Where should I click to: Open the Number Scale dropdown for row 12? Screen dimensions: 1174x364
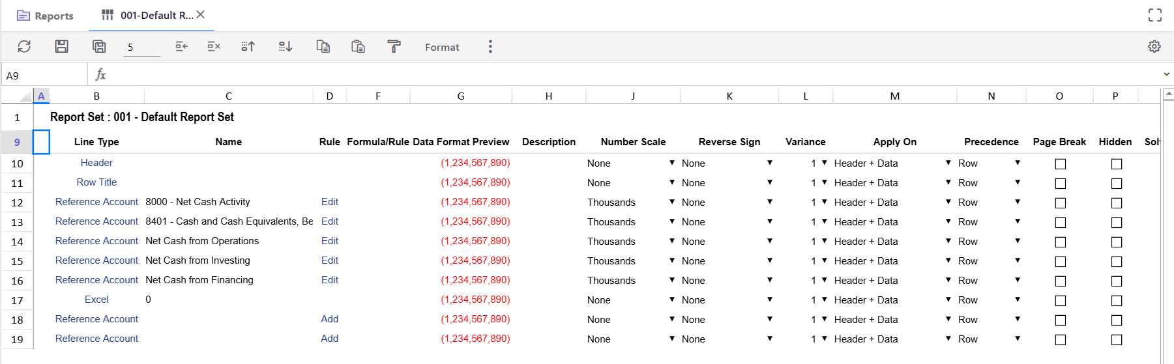(x=671, y=202)
